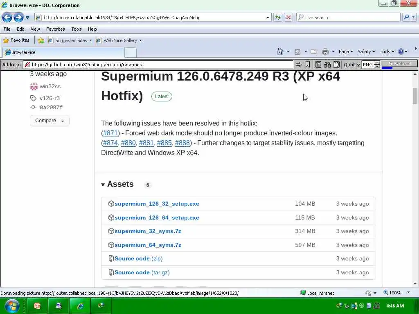
Task: Open issue #871 link
Action: point(110,133)
